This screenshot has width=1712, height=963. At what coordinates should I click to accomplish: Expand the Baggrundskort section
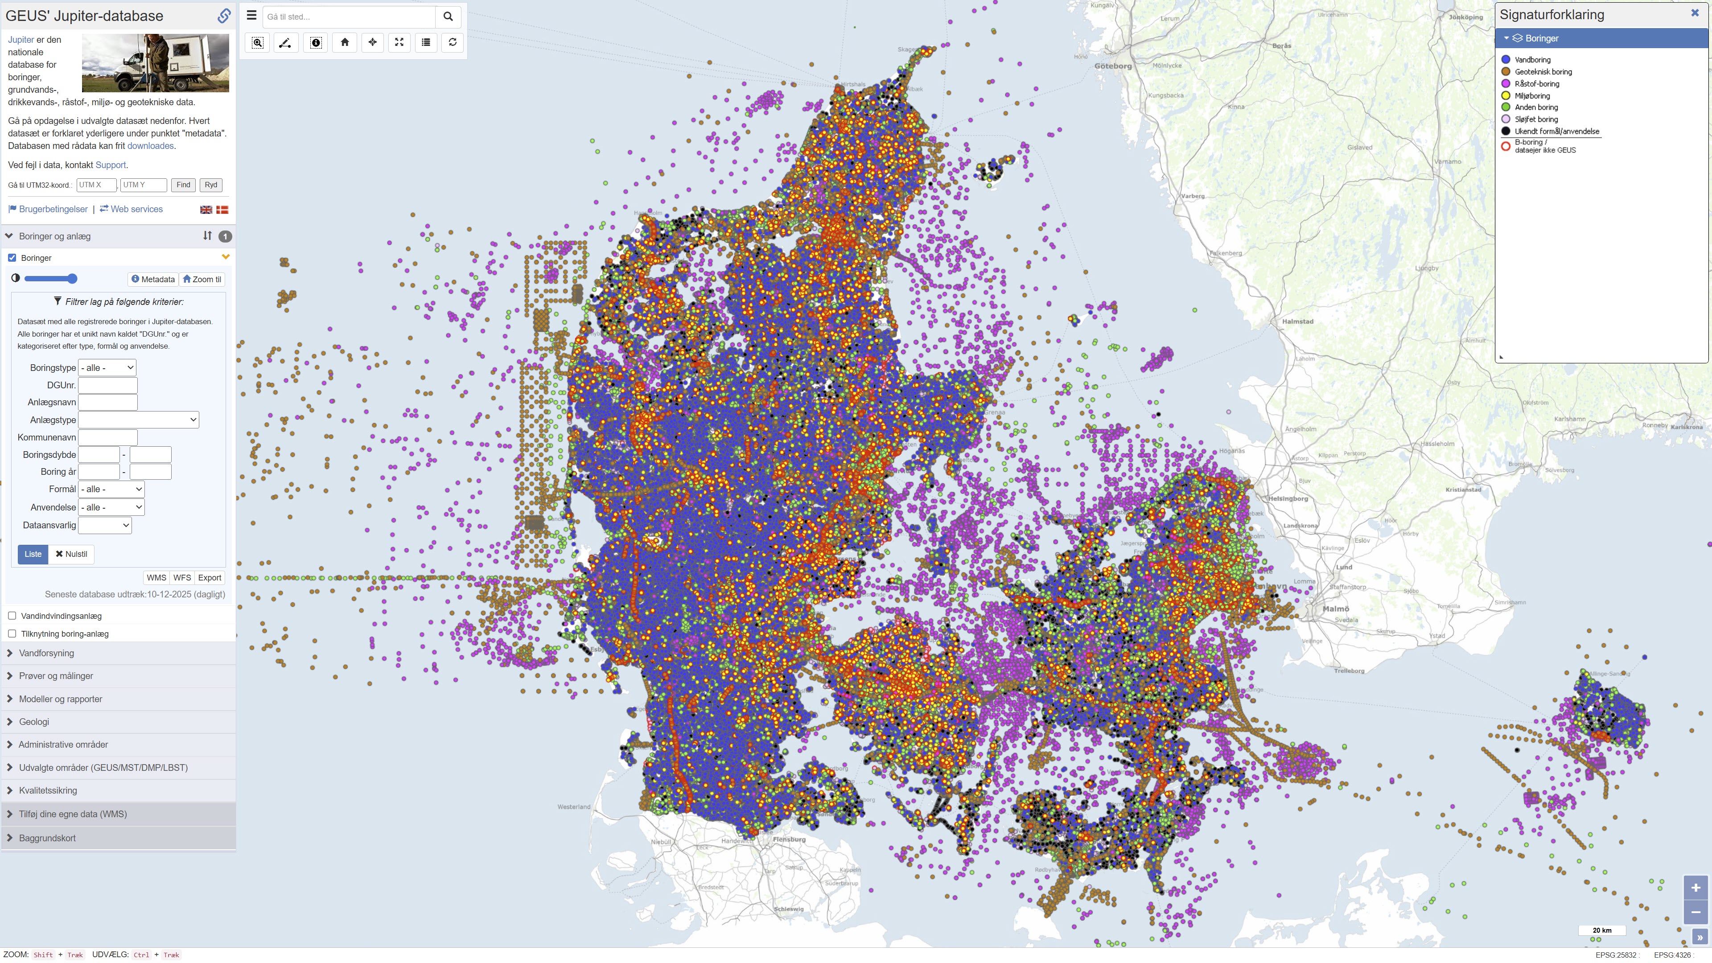tap(47, 838)
